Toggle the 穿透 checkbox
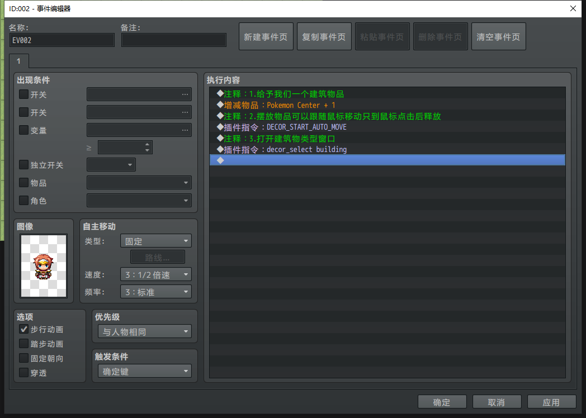This screenshot has width=586, height=418. pyautogui.click(x=23, y=373)
